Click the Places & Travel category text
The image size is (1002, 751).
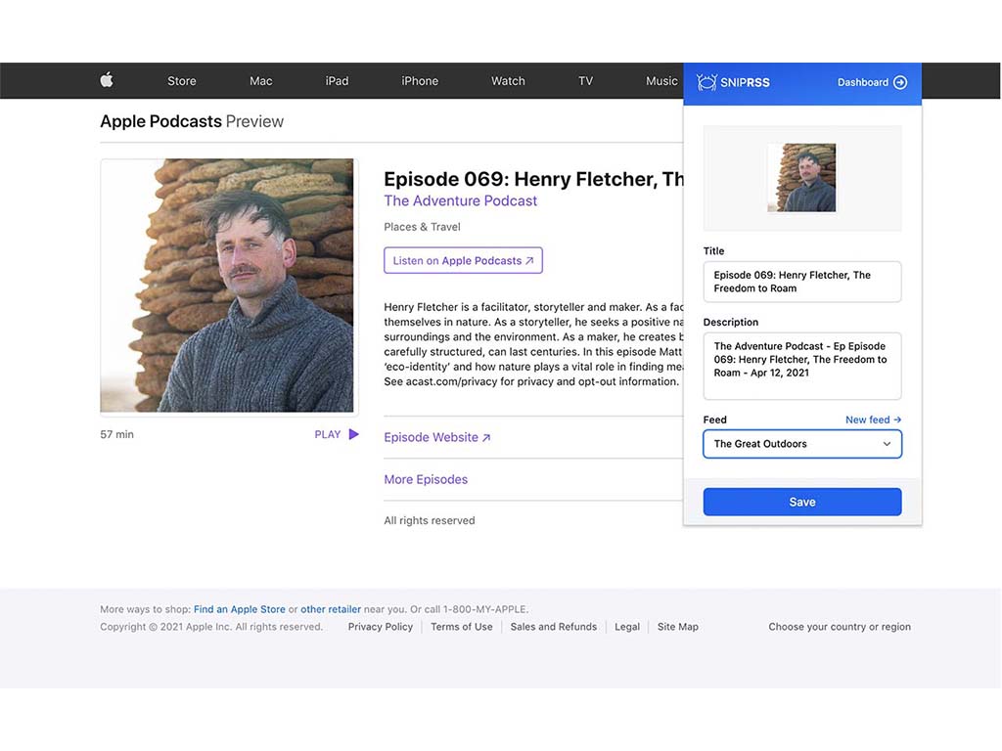point(422,227)
